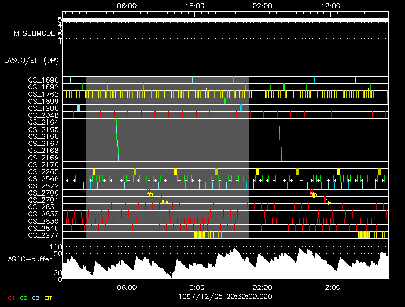Screen dimensions: 405x307
Task: Click the 02:00 tick label on bottom axis
Action: (x=262, y=287)
